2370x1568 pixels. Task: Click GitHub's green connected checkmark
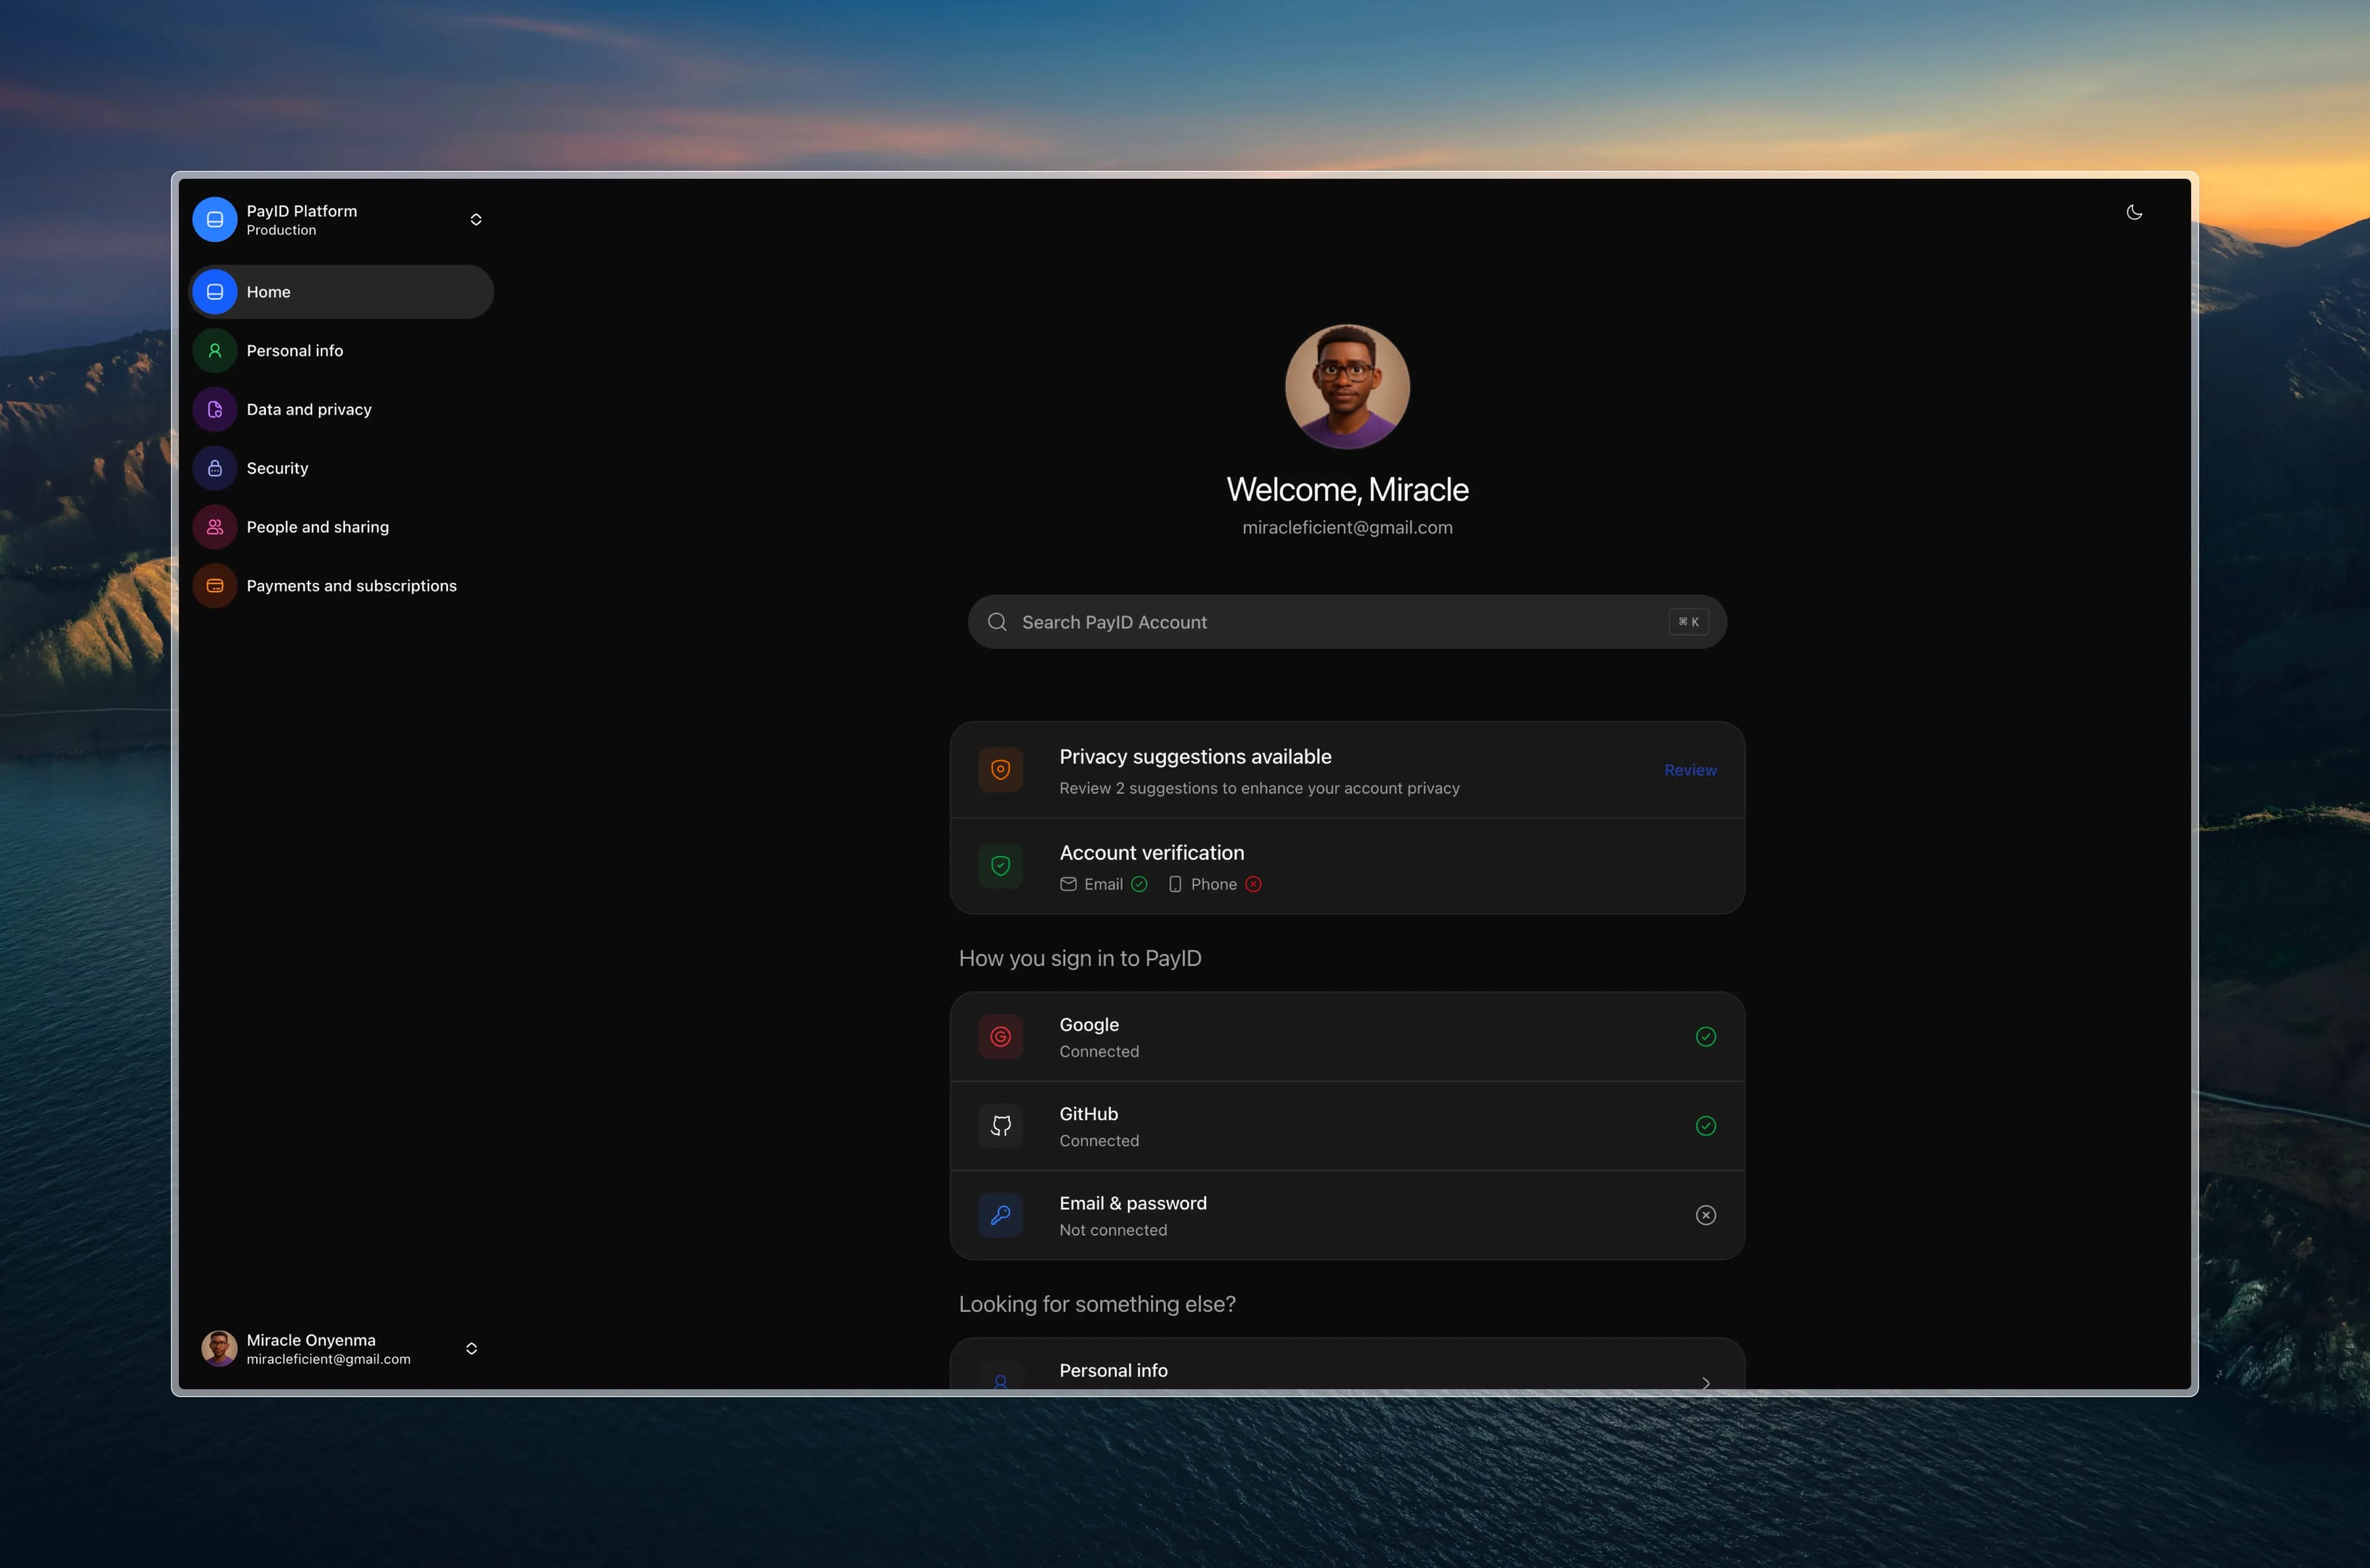click(1706, 1126)
